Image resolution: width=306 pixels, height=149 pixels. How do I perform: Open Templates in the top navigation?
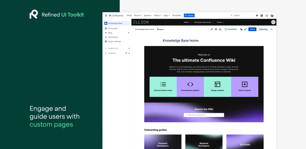[x=177, y=16]
